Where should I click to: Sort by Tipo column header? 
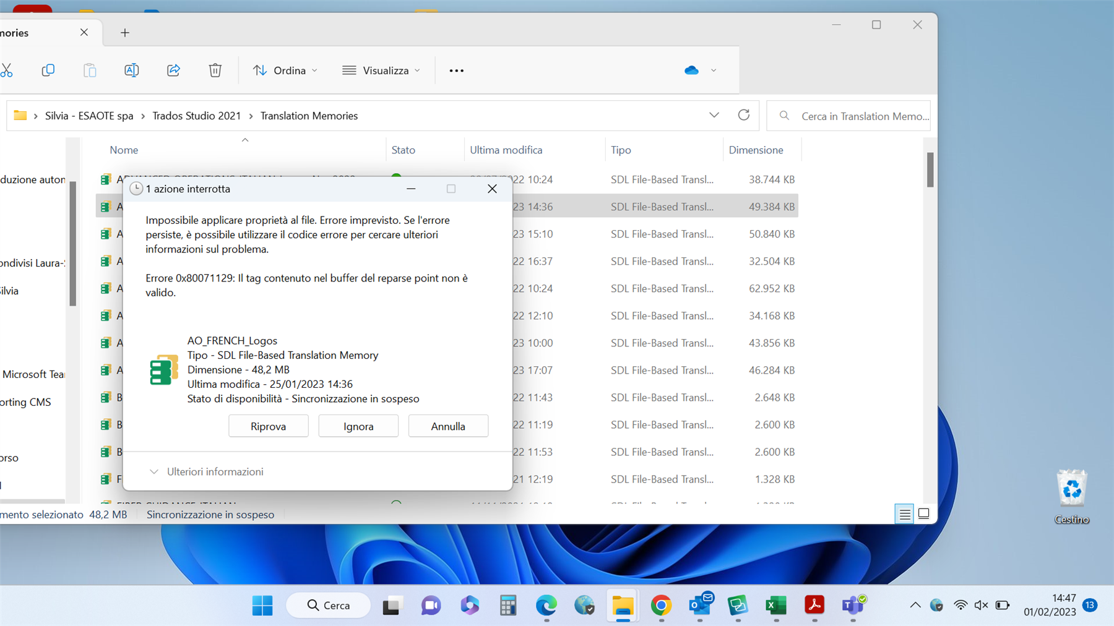(x=621, y=150)
